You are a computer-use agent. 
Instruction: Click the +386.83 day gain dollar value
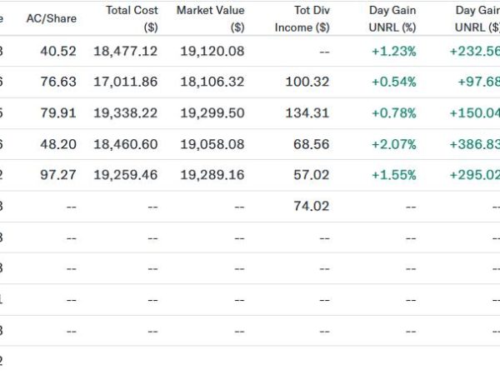pyautogui.click(x=474, y=144)
